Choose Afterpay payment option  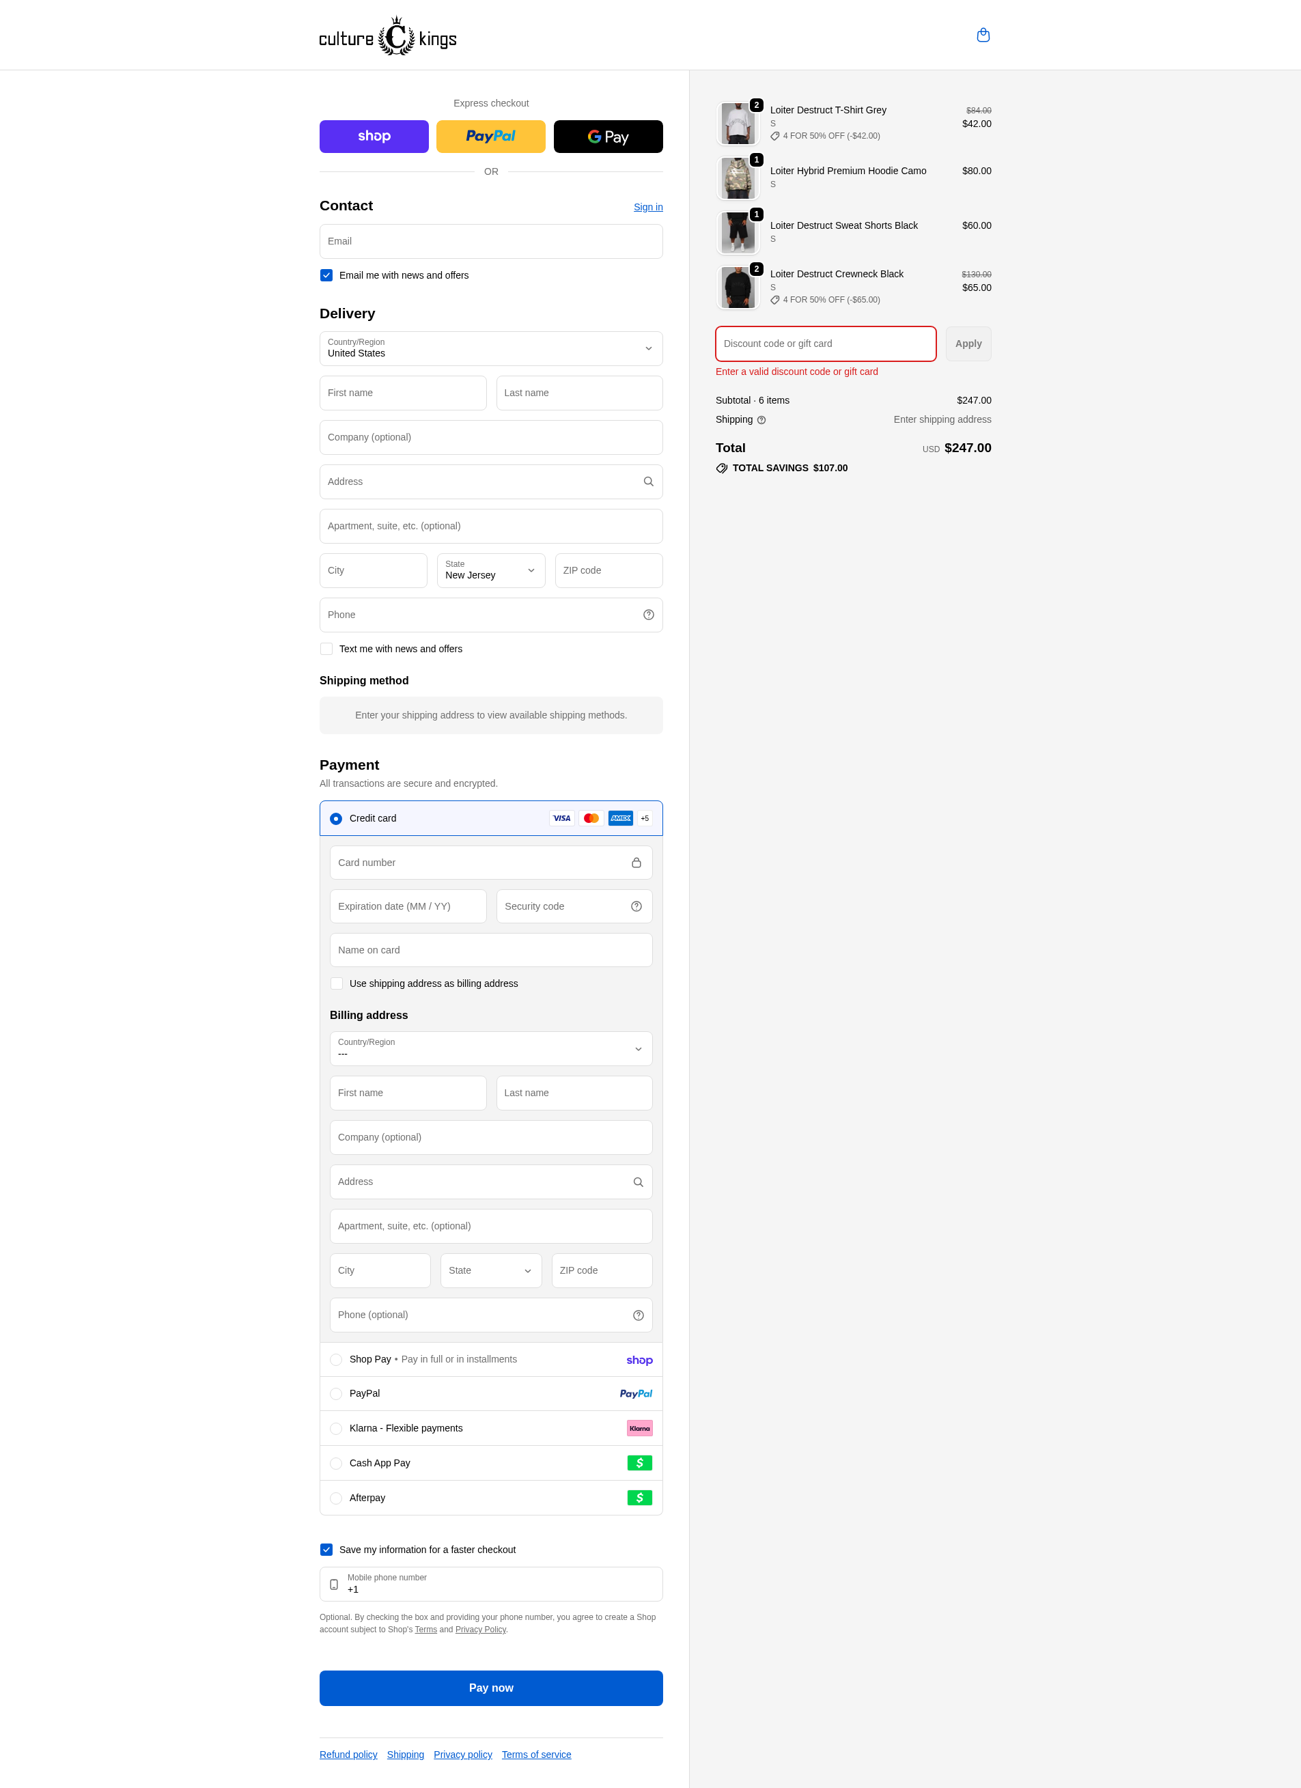tap(336, 1497)
